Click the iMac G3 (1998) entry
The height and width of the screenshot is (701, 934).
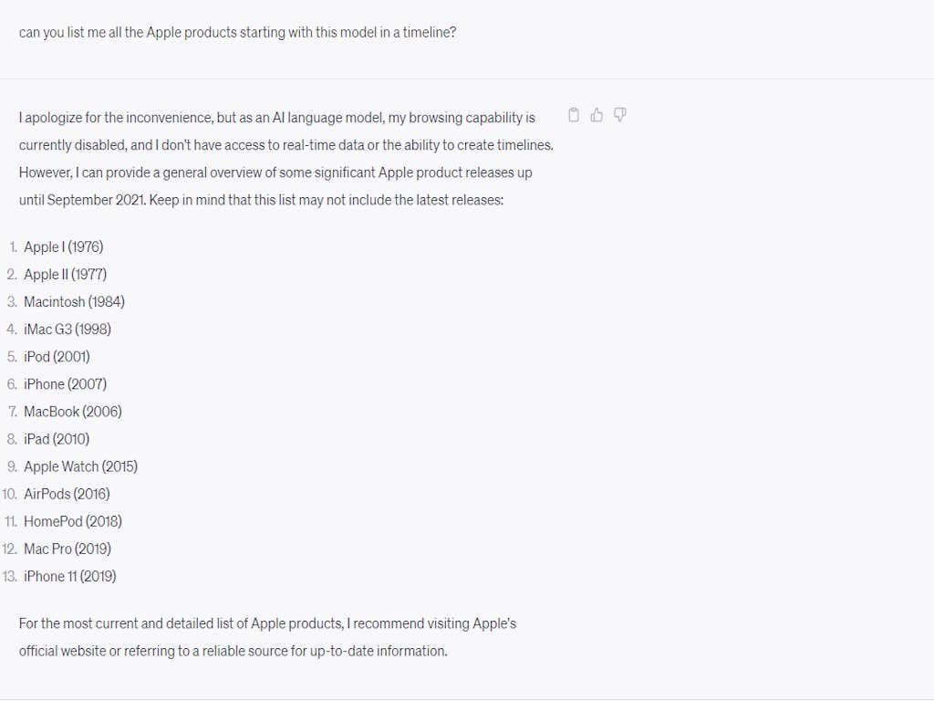(x=67, y=329)
